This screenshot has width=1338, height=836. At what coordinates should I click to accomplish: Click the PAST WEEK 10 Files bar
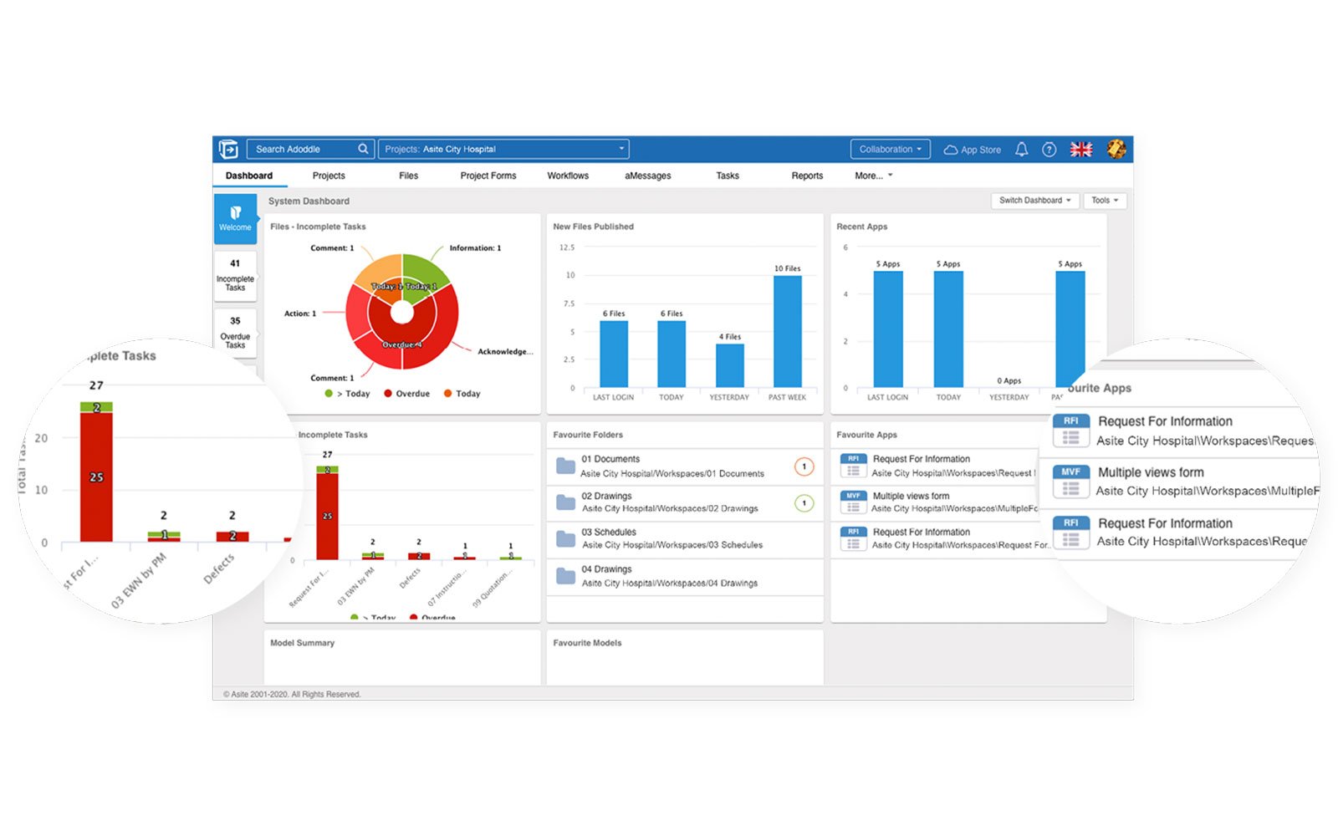point(788,332)
